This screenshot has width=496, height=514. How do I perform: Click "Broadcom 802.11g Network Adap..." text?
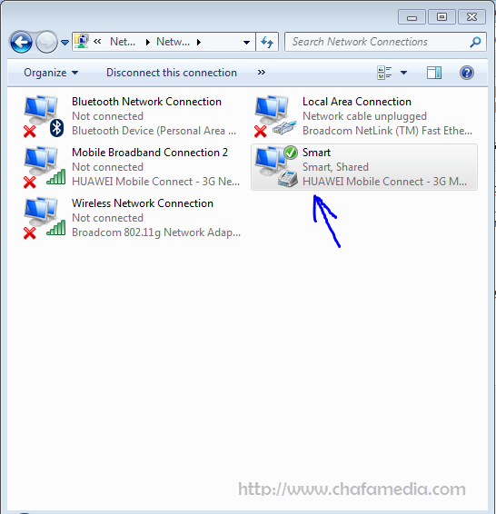coord(156,232)
